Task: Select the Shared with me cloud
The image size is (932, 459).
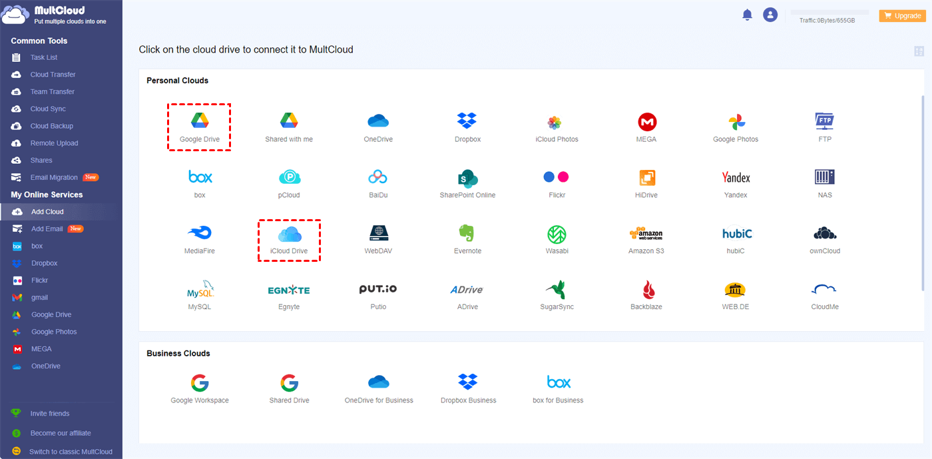Action: coord(289,127)
